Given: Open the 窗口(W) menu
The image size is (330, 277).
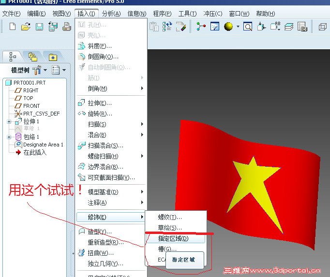Looking at the screenshot, I should click(x=239, y=14).
